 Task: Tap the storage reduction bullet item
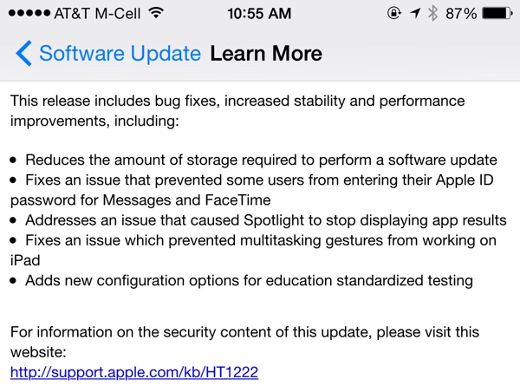pos(260,160)
